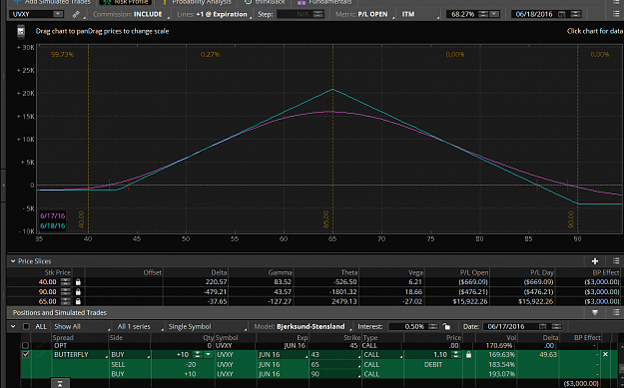Image resolution: width=624 pixels, height=388 pixels.
Task: Adjust the BUTTERFLY quantity stepper
Action: (x=197, y=355)
